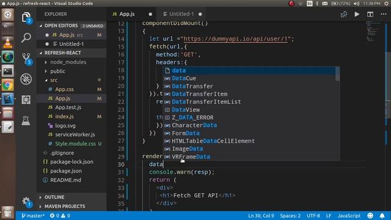Run code with the play icon
The height and width of the screenshot is (220, 391).
[x=357, y=14]
